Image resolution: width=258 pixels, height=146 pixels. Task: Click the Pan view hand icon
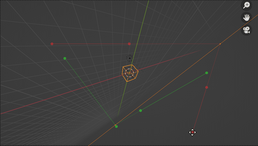246,18
